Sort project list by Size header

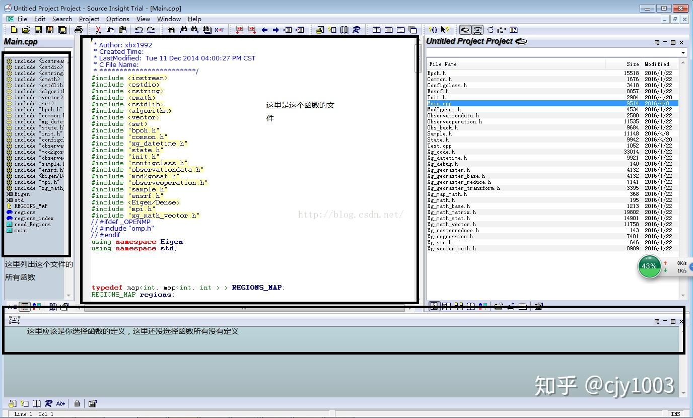click(623, 64)
